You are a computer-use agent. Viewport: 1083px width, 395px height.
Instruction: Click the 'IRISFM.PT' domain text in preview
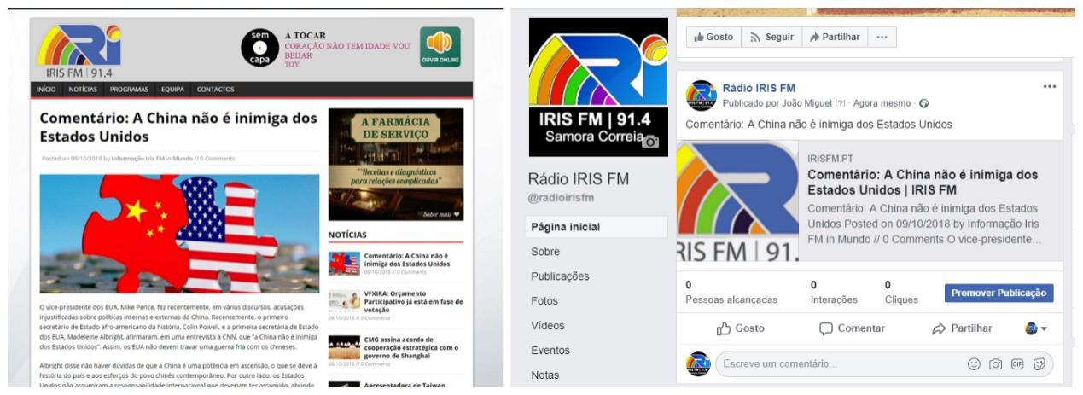(x=830, y=158)
